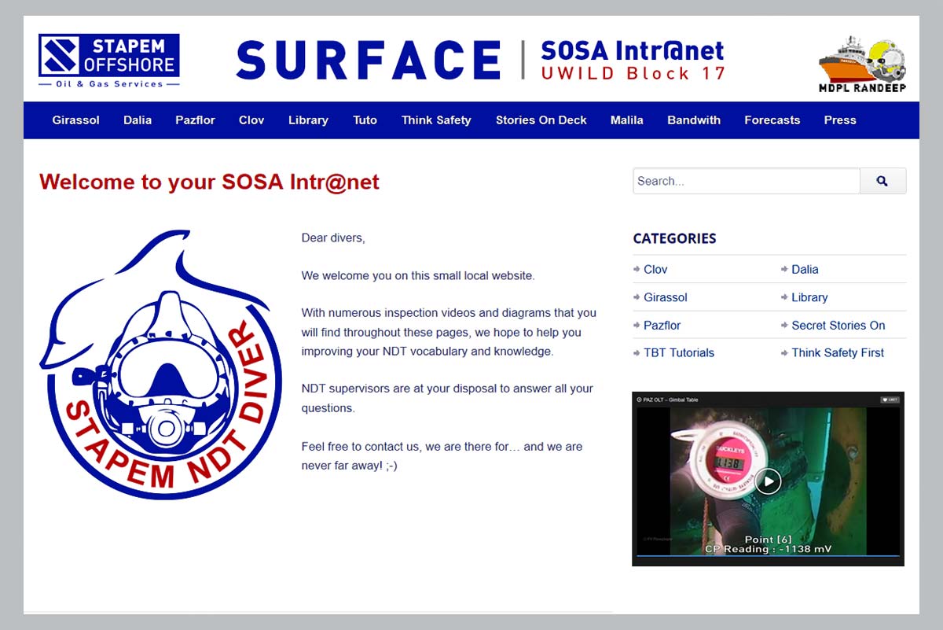Click the blue video progress bar
Viewport: 943px width, 630px height.
pyautogui.click(x=768, y=556)
